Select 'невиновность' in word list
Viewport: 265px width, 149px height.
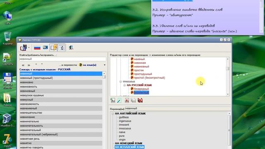pyautogui.click(x=61, y=87)
